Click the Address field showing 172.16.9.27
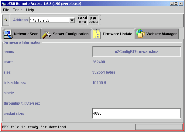 click(x=49, y=20)
